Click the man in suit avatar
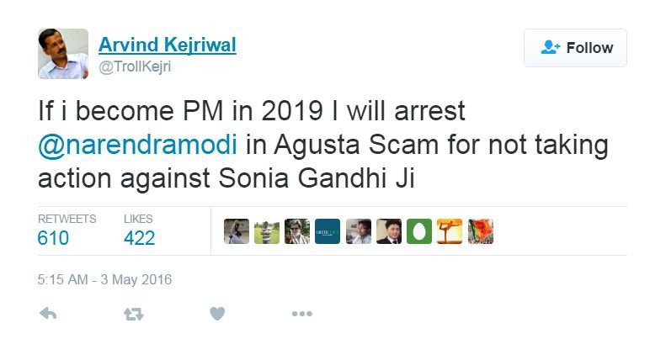Image resolution: width=666 pixels, height=355 pixels. point(389,231)
